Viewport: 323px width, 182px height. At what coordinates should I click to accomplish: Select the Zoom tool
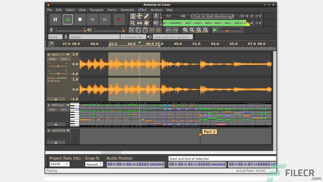point(133,23)
